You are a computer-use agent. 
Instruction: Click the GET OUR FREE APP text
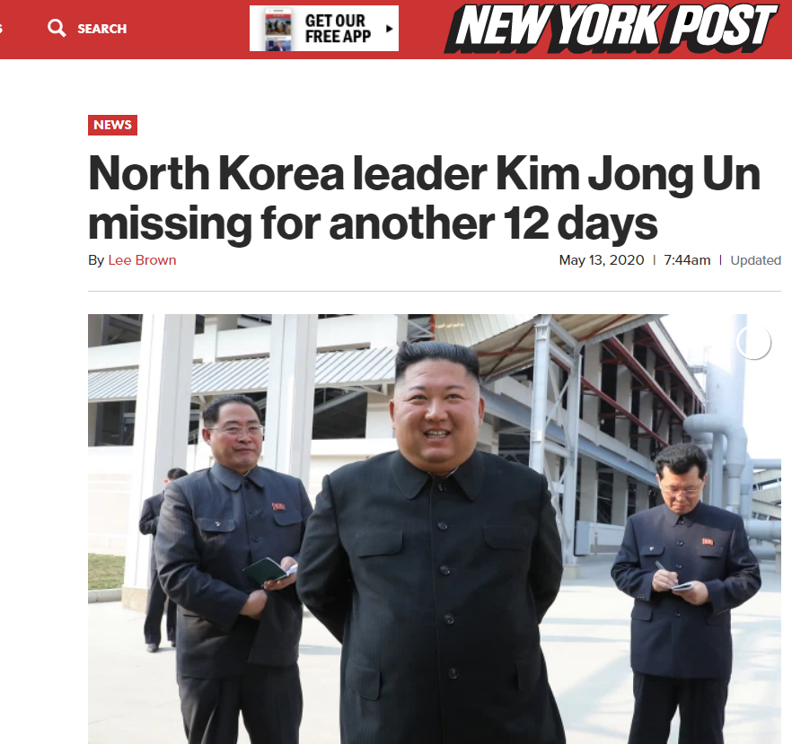click(338, 28)
